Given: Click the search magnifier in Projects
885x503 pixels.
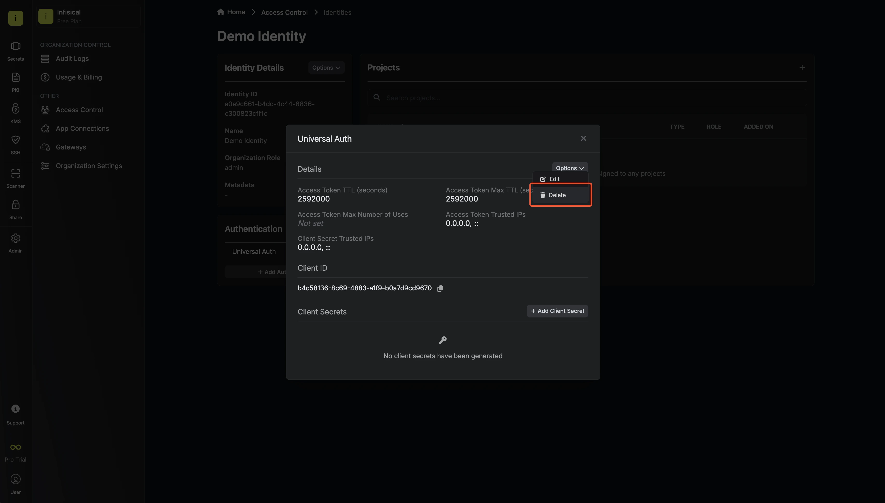Looking at the screenshot, I should click(377, 98).
